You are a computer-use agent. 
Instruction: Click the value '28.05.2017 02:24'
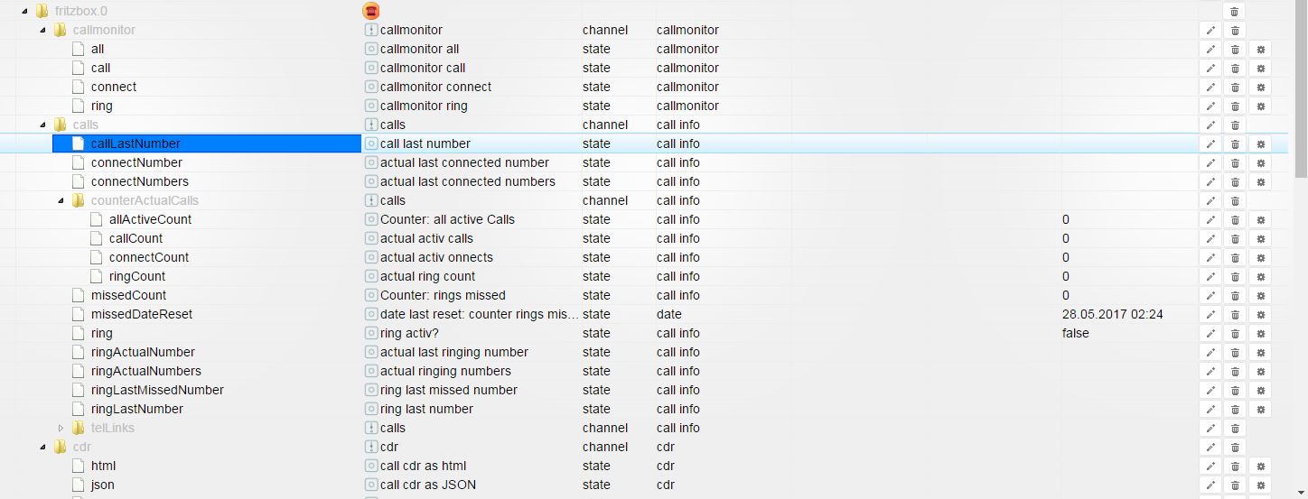click(1112, 314)
